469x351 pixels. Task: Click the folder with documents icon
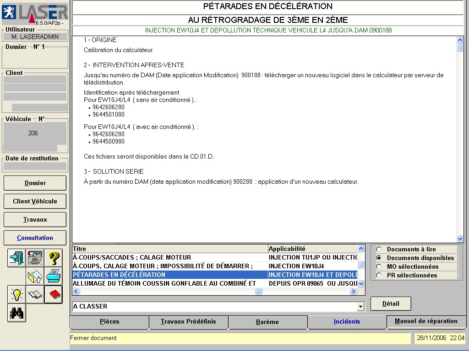click(35, 277)
